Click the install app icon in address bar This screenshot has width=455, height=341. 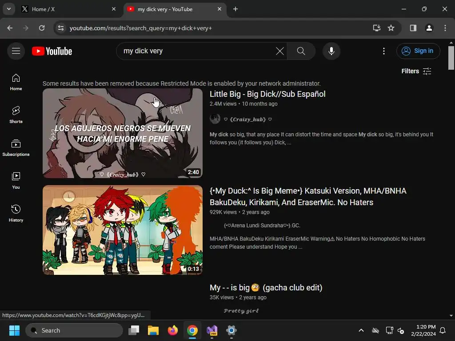pyautogui.click(x=376, y=28)
